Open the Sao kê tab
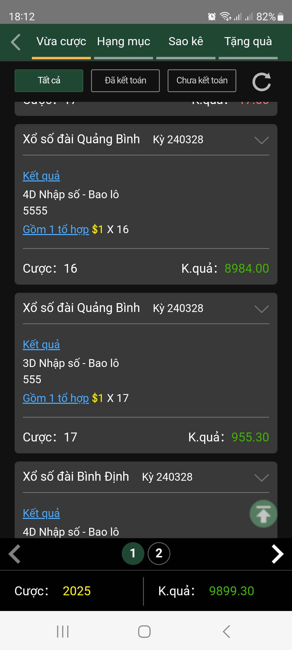The height and width of the screenshot is (650, 292). tap(186, 42)
